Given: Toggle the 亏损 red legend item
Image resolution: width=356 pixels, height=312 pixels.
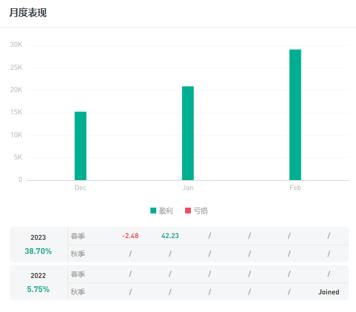Looking at the screenshot, I should [196, 211].
